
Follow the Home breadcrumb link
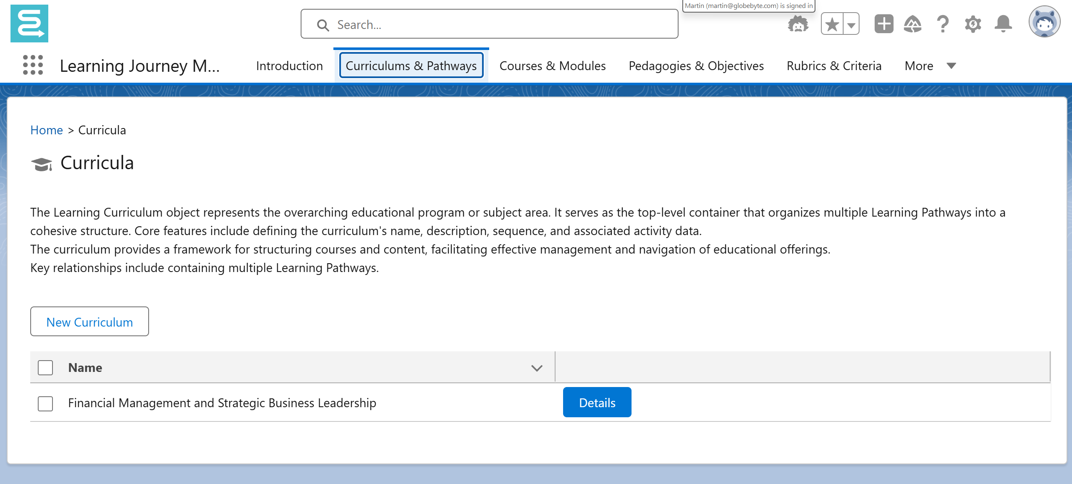click(47, 130)
